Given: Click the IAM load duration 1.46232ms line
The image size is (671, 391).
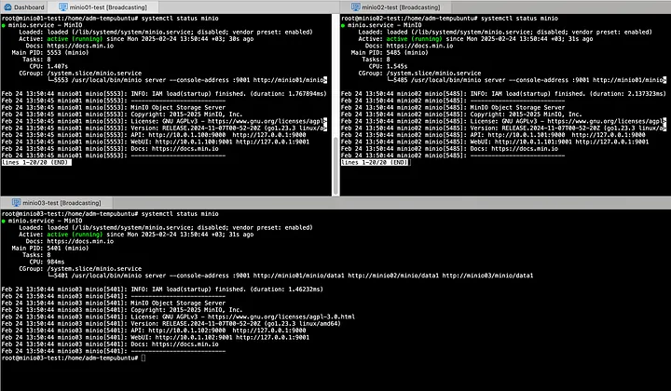Looking at the screenshot, I should click(x=162, y=290).
